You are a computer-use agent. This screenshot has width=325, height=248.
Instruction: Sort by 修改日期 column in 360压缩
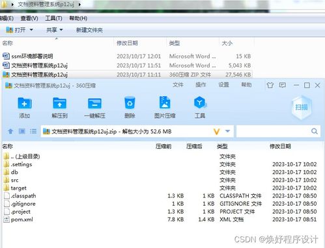280,147
